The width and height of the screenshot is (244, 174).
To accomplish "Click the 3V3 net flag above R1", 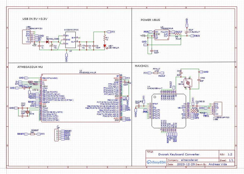I will [x=111, y=32].
